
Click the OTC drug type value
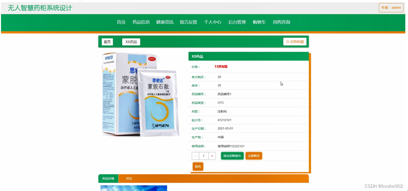tap(221, 103)
